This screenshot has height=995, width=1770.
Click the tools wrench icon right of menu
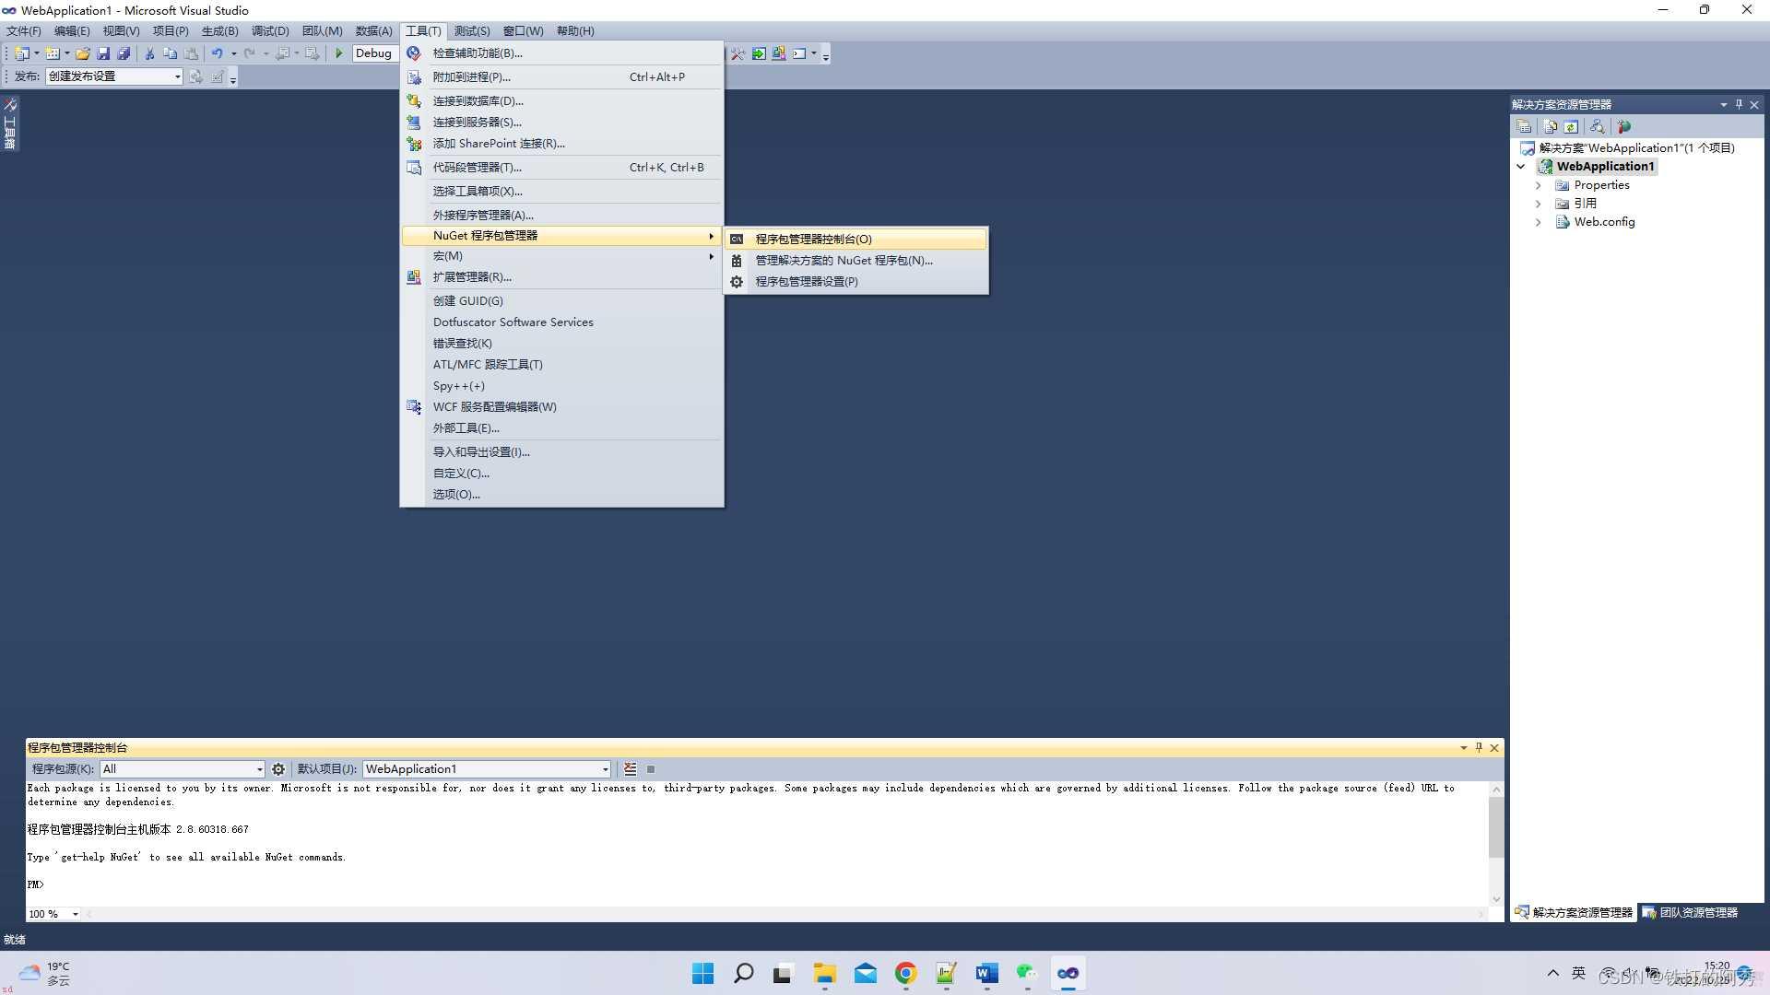(x=737, y=53)
